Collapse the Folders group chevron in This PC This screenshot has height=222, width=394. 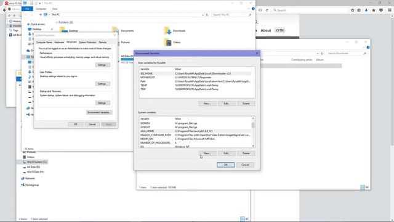click(x=57, y=22)
